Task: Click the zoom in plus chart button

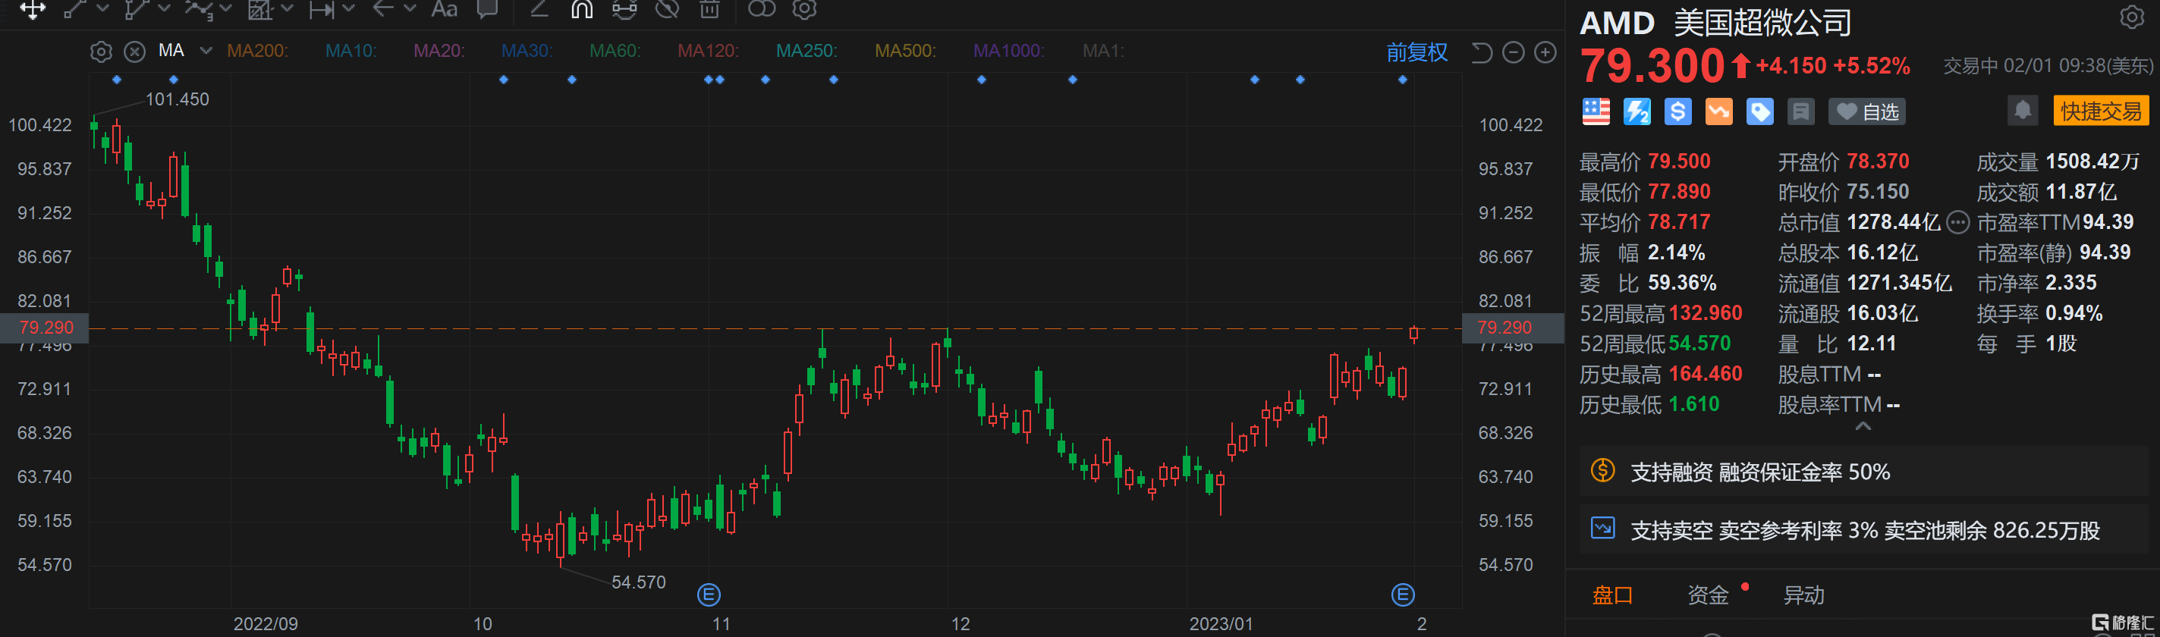Action: (1545, 53)
